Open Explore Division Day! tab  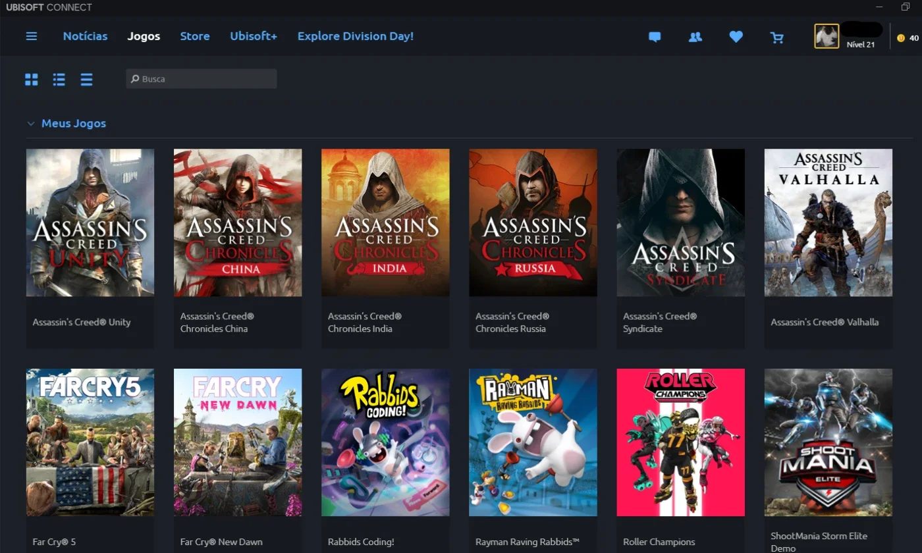356,36
